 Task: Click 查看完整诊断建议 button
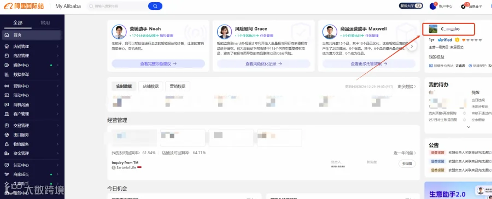[159, 64]
